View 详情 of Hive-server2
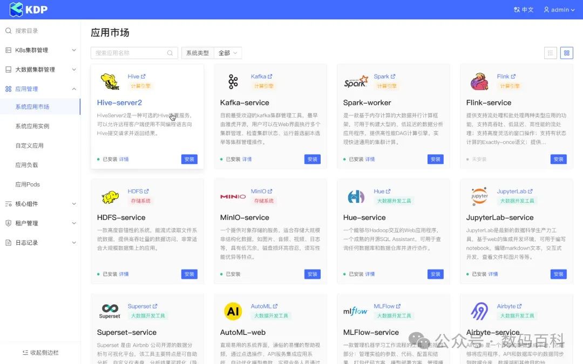The image size is (583, 364). point(124,159)
